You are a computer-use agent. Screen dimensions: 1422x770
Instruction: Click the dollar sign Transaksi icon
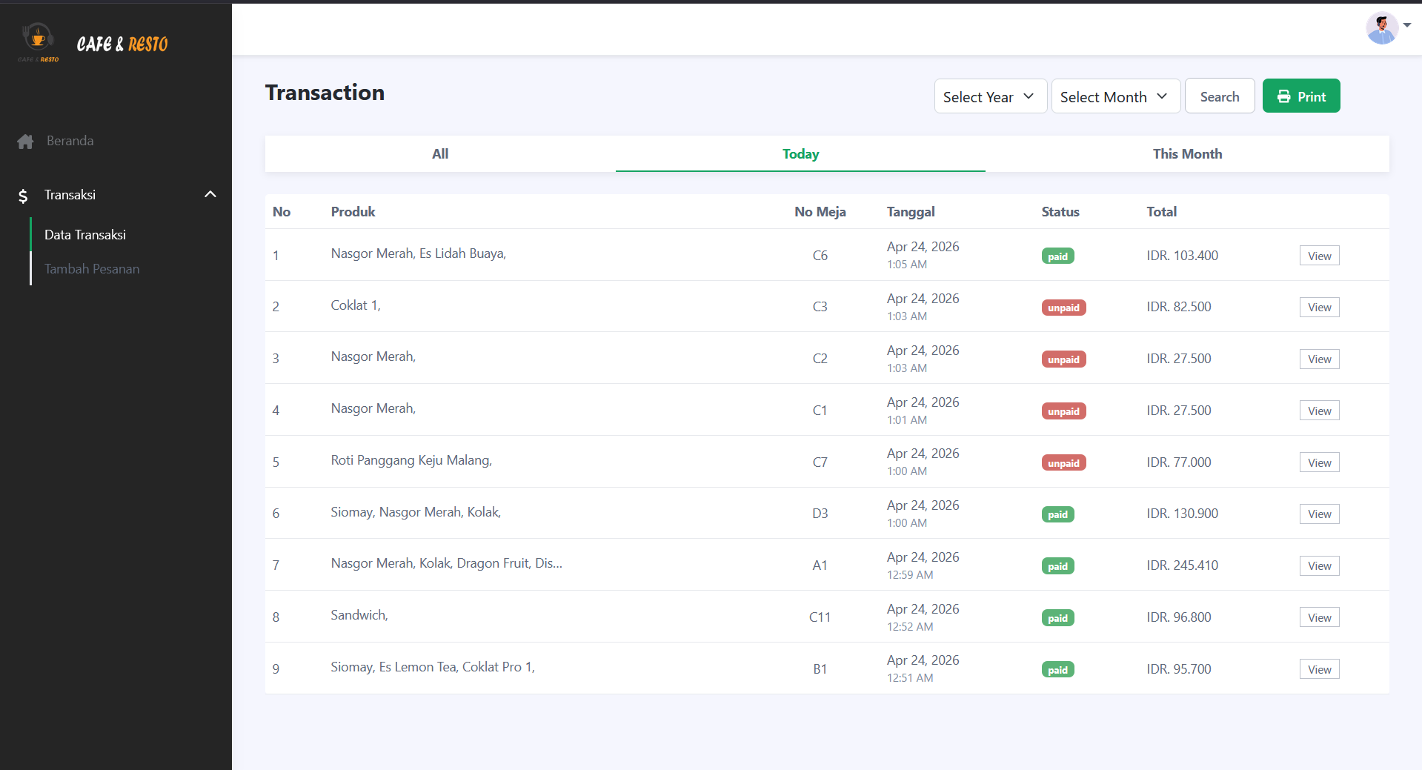pos(23,196)
